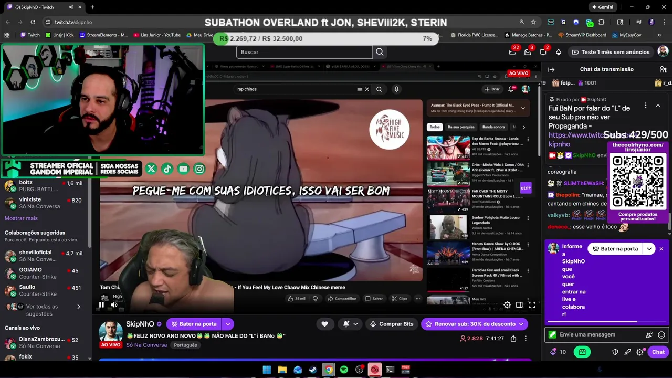672x378 pixels.
Task: Click Comprar Bits button
Action: [x=391, y=324]
